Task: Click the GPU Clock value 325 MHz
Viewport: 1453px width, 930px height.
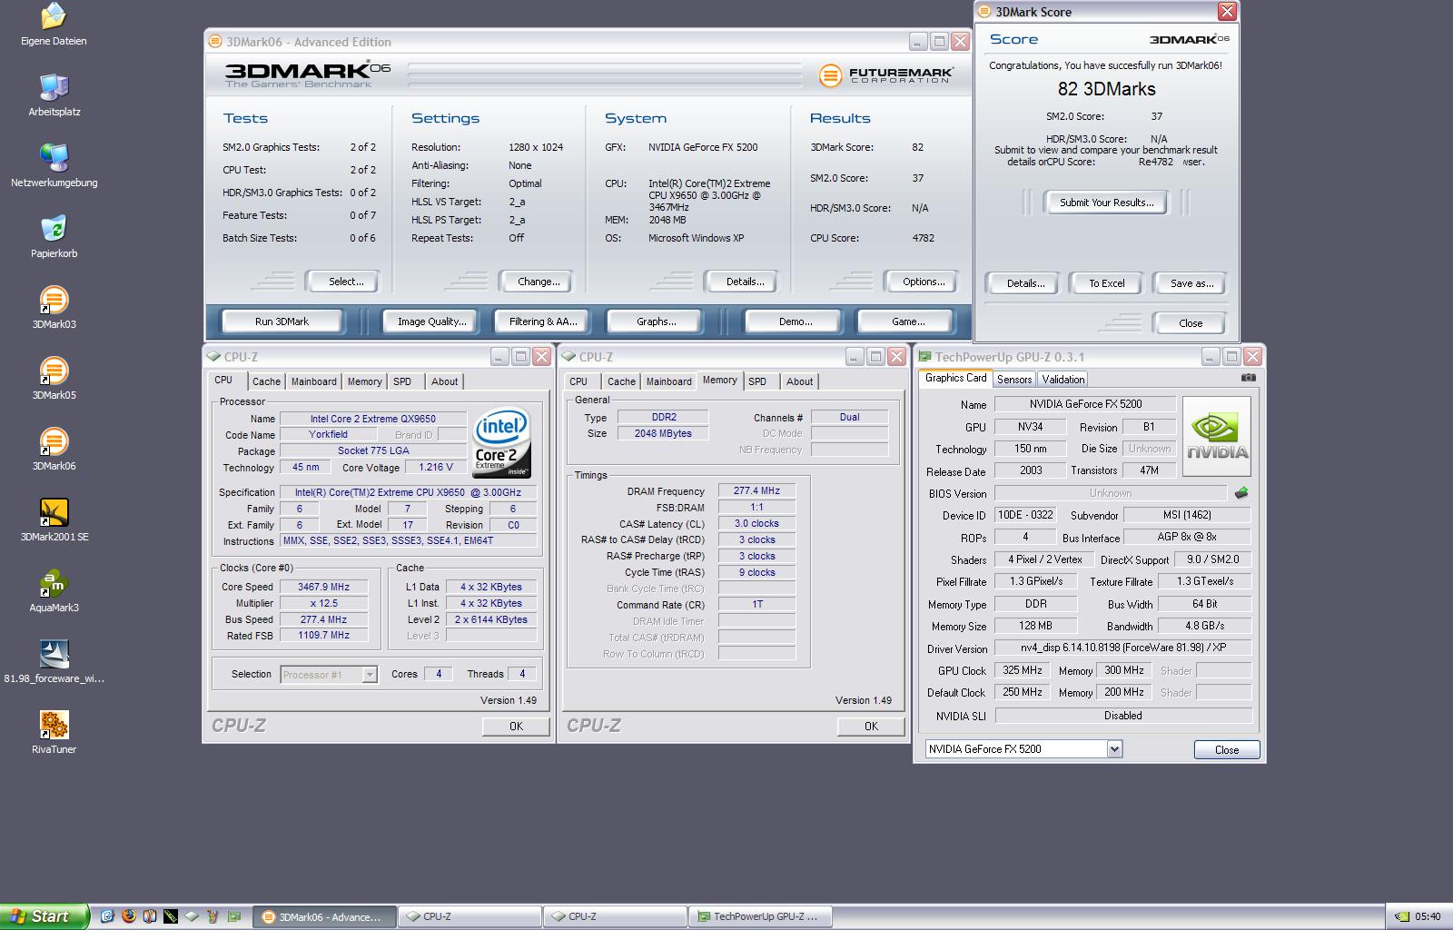Action: (x=1022, y=670)
